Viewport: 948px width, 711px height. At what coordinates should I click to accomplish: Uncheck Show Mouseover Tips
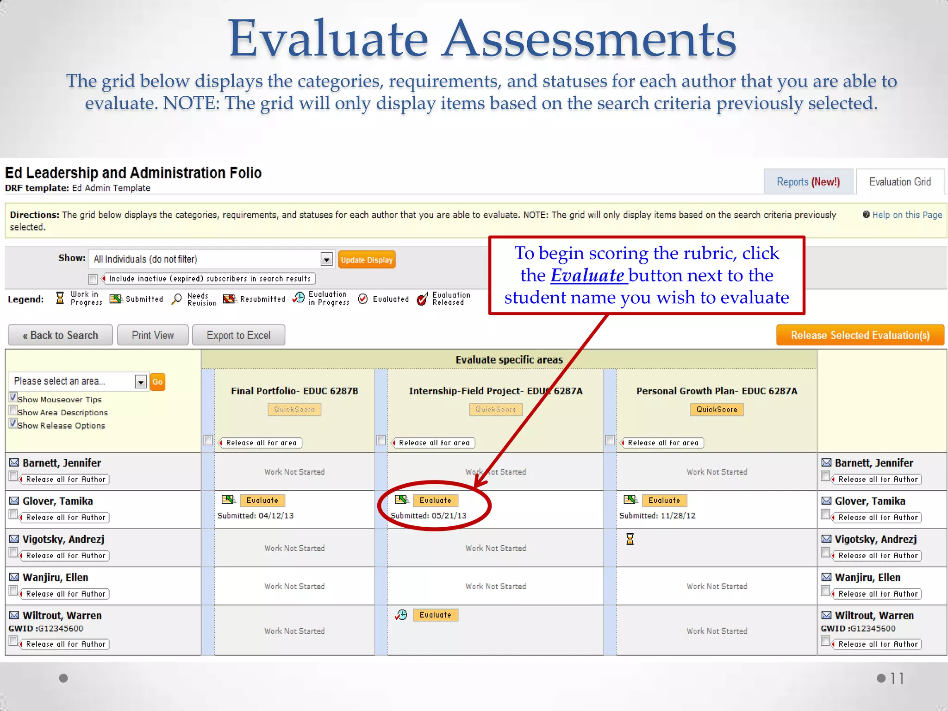[x=13, y=397]
